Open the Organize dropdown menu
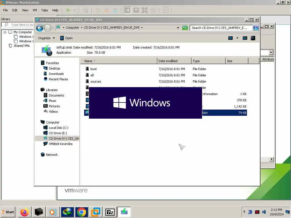Image resolution: width=291 pixels, height=218 pixels. pyautogui.click(x=46, y=38)
